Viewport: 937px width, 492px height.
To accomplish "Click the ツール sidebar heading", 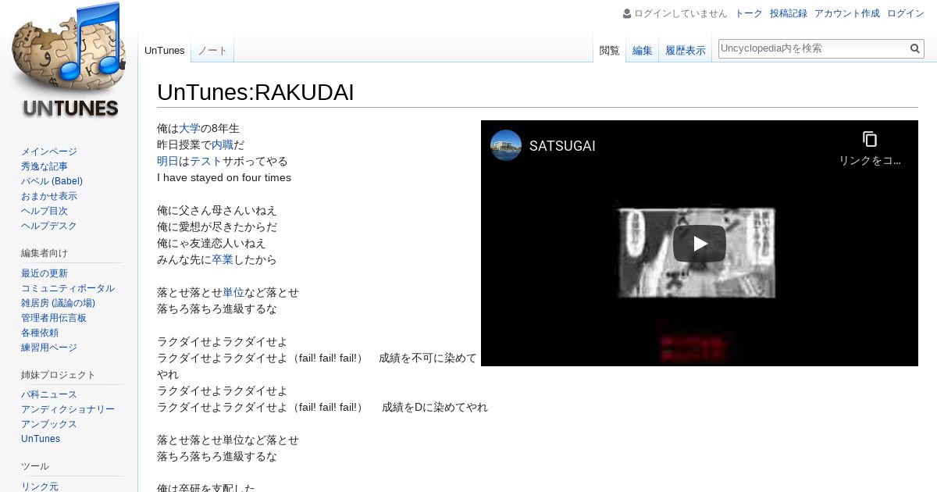I will (35, 466).
